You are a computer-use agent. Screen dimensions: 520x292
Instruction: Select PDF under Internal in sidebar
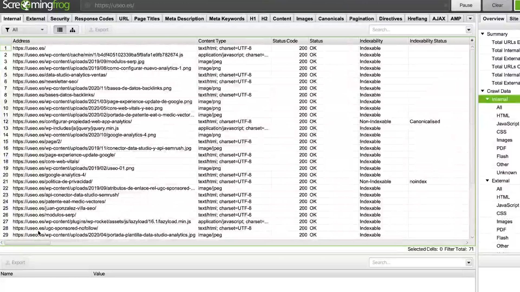[501, 148]
